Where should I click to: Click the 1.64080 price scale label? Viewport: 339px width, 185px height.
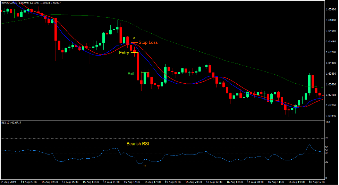[331, 63]
